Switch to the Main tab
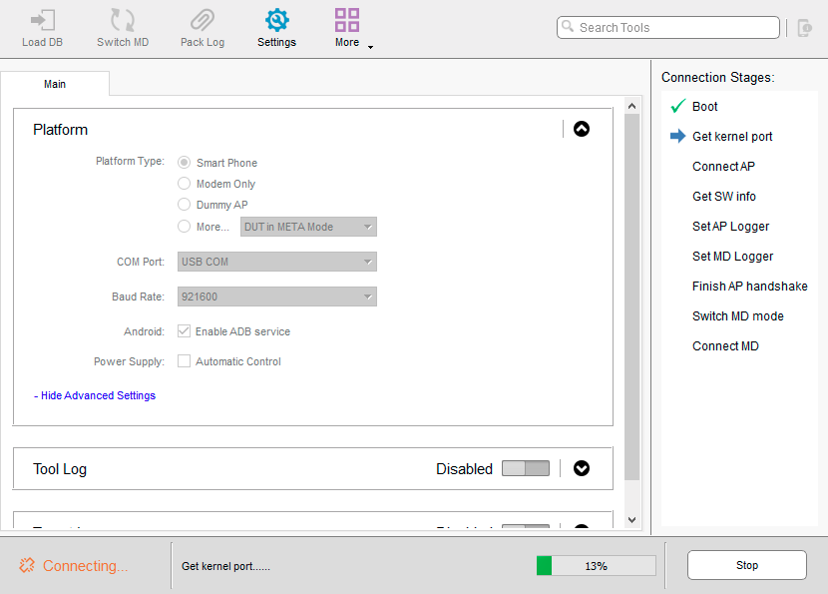This screenshot has width=828, height=594. pos(55,84)
